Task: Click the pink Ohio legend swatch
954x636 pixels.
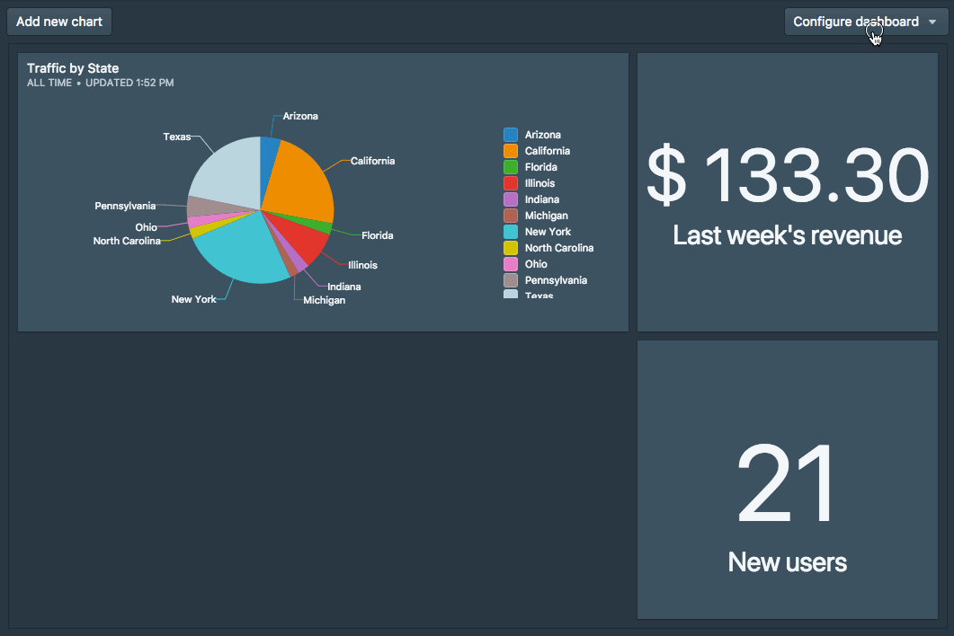Action: tap(511, 264)
